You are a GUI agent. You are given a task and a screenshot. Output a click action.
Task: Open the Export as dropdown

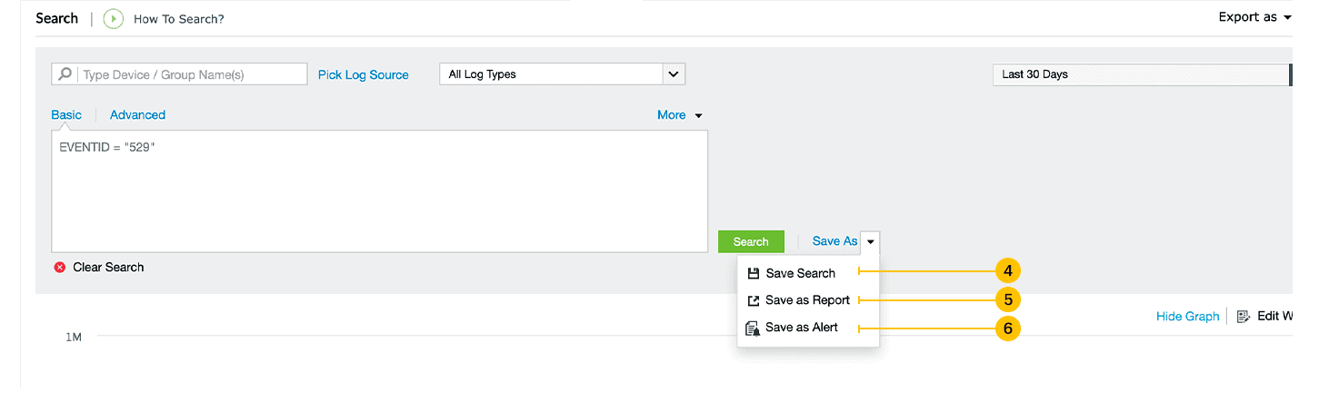pyautogui.click(x=1254, y=17)
